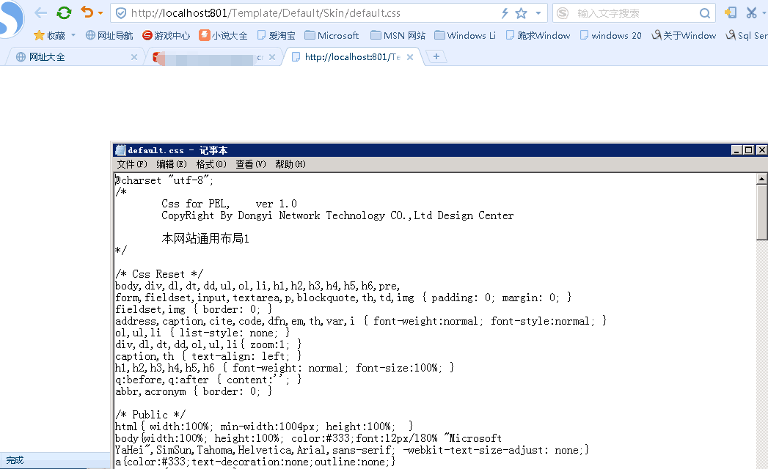Expand the 收藏 favorites dropdown
Image resolution: width=768 pixels, height=469 pixels.
(x=73, y=35)
